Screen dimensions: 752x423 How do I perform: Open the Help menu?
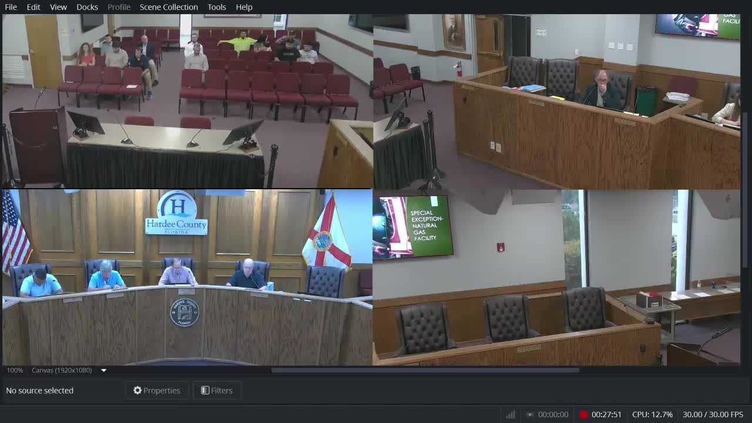244,7
